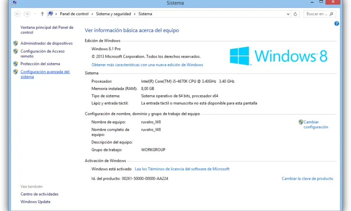Open the blue Help question icon
This screenshot has height=211, width=351.
(x=337, y=23)
